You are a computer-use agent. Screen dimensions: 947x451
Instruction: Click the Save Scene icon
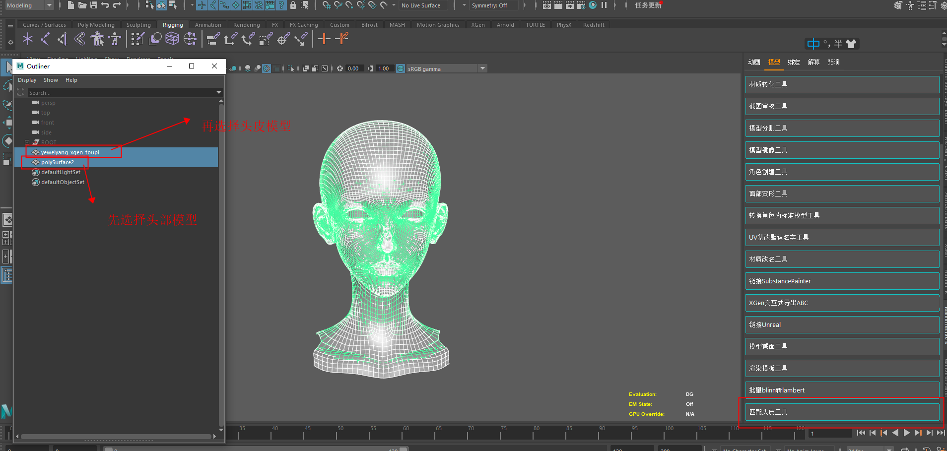[94, 5]
